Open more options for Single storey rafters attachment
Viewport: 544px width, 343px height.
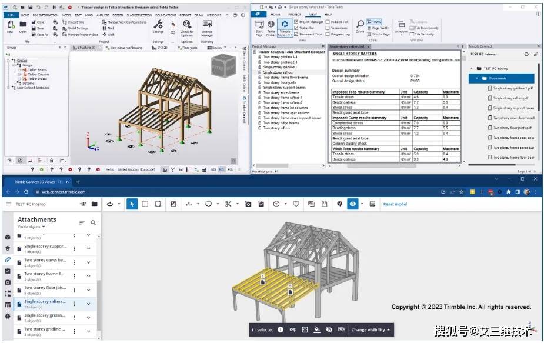tap(74, 304)
